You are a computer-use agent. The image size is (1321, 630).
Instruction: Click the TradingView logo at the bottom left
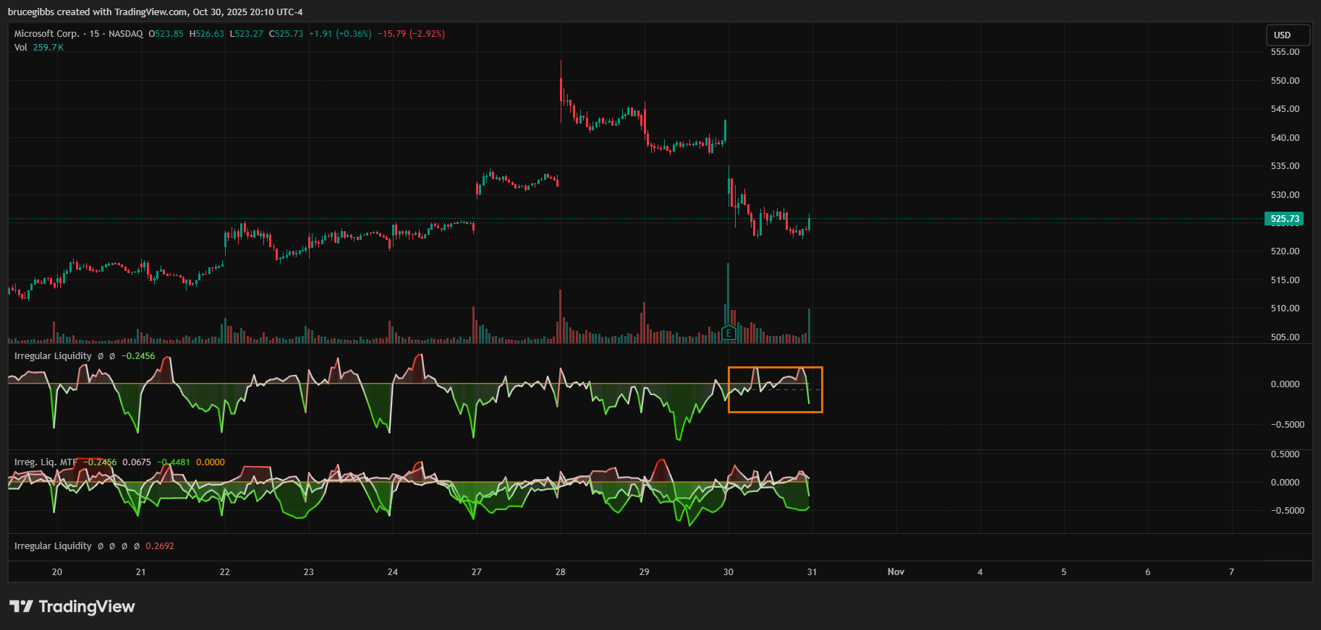(x=72, y=606)
